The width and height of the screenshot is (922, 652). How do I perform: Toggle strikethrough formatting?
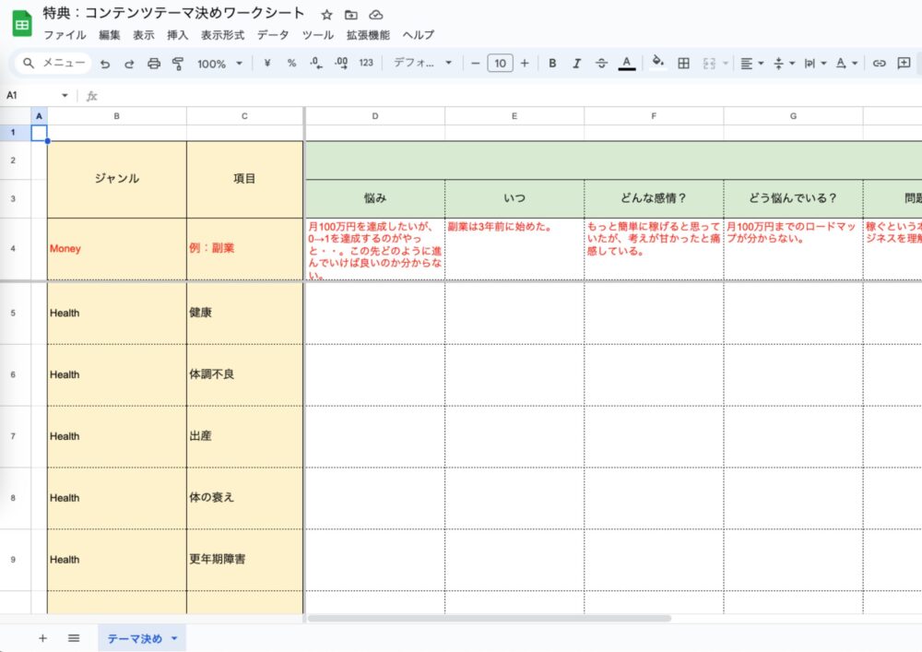tap(601, 64)
